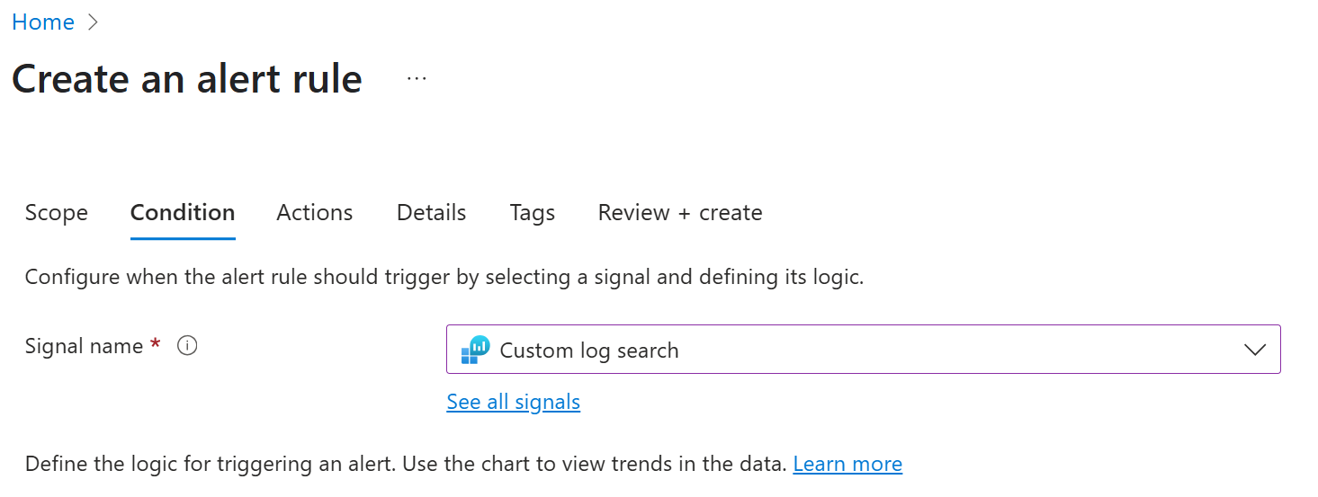1318x497 pixels.
Task: Switch to the Actions tab
Action: [315, 213]
